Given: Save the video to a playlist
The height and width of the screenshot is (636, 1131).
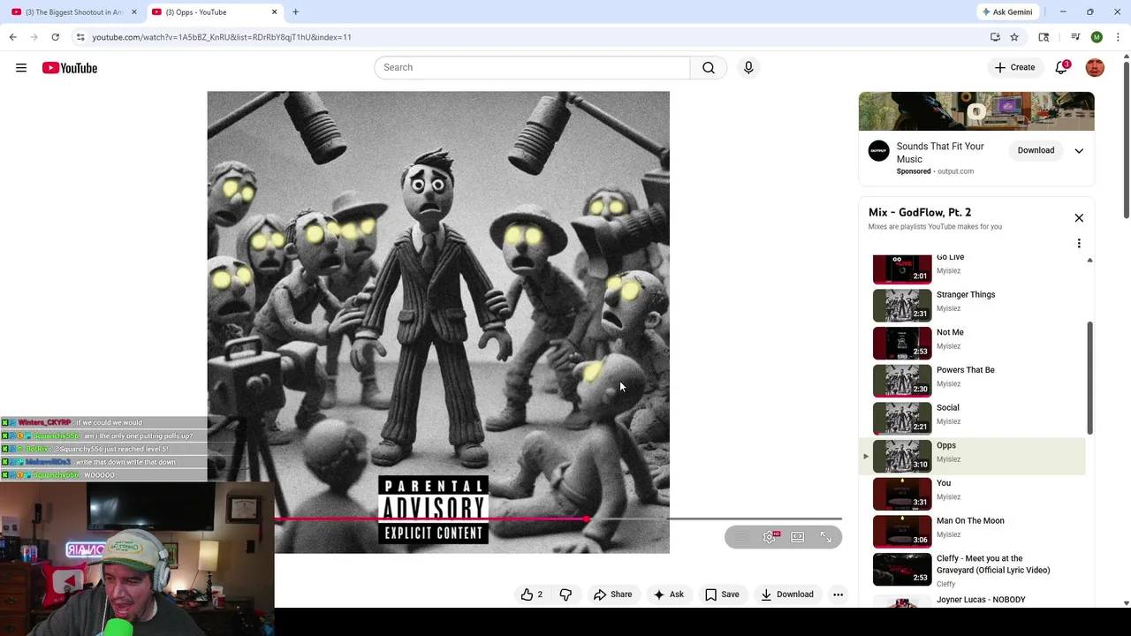Looking at the screenshot, I should coord(722,594).
